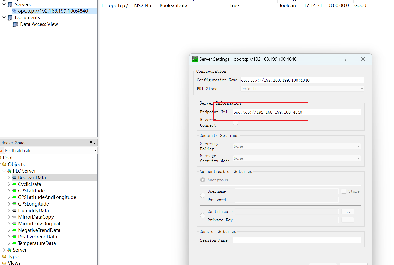
Task: Click the Servers folder icon
Action: click(10, 4)
